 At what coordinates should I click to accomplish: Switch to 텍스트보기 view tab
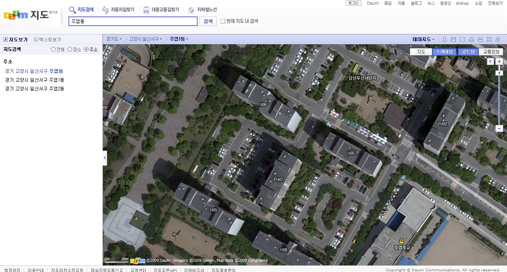click(x=47, y=40)
